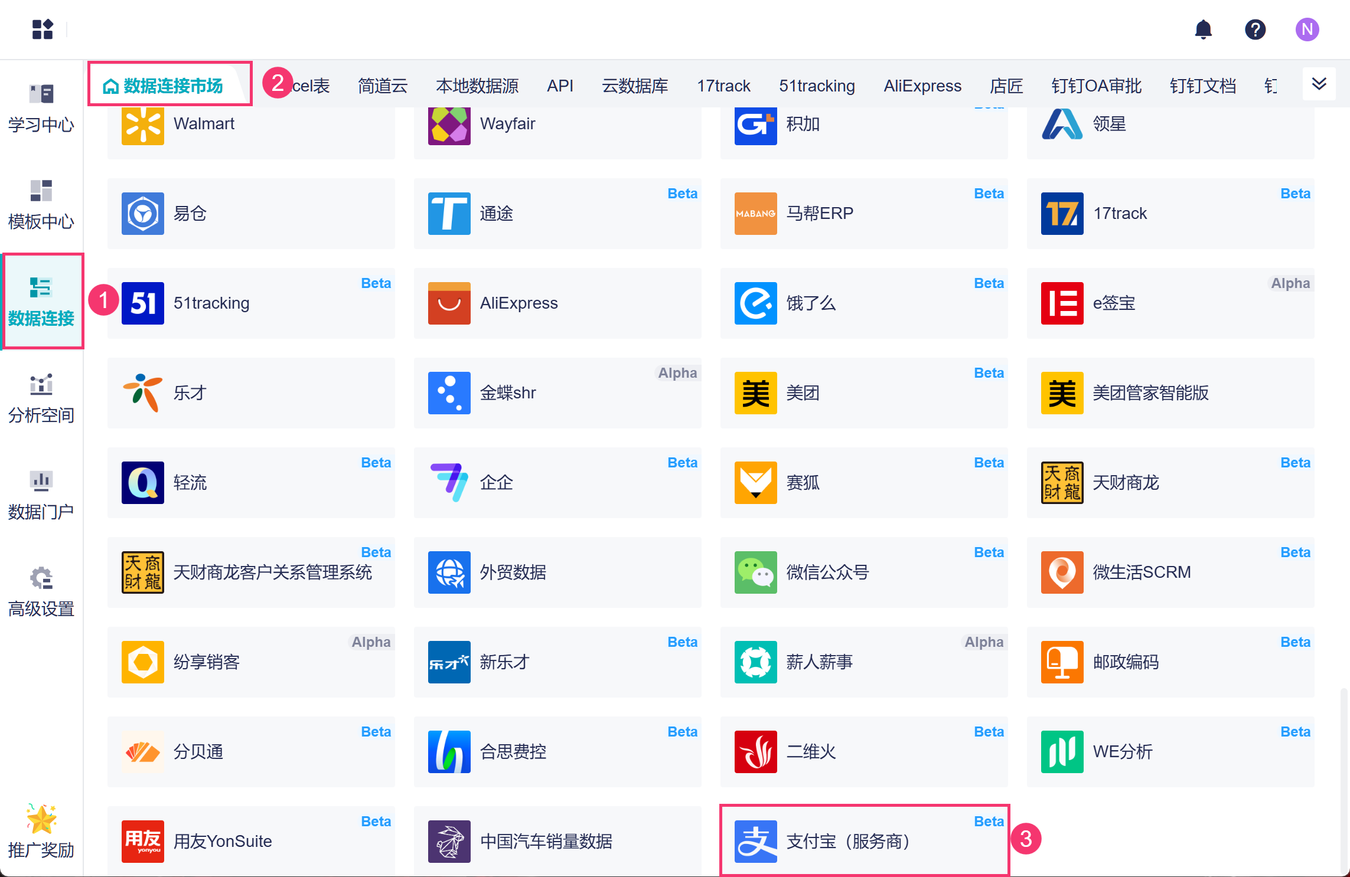Click the 微信公众号 connector icon

pyautogui.click(x=756, y=572)
